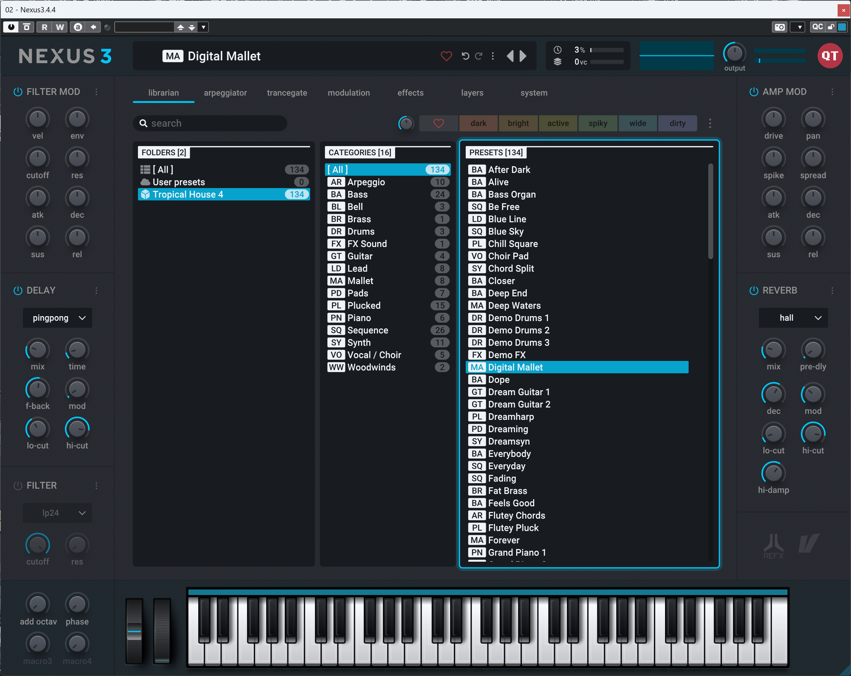Go to the previous preset arrow
Image resolution: width=851 pixels, height=676 pixels.
point(510,56)
